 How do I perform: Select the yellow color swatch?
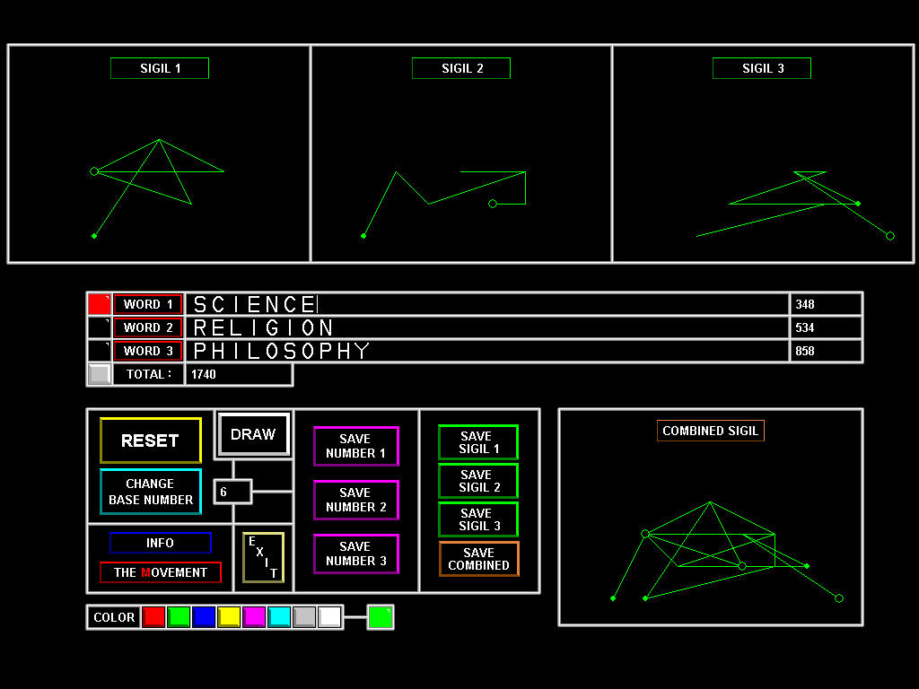(x=229, y=617)
